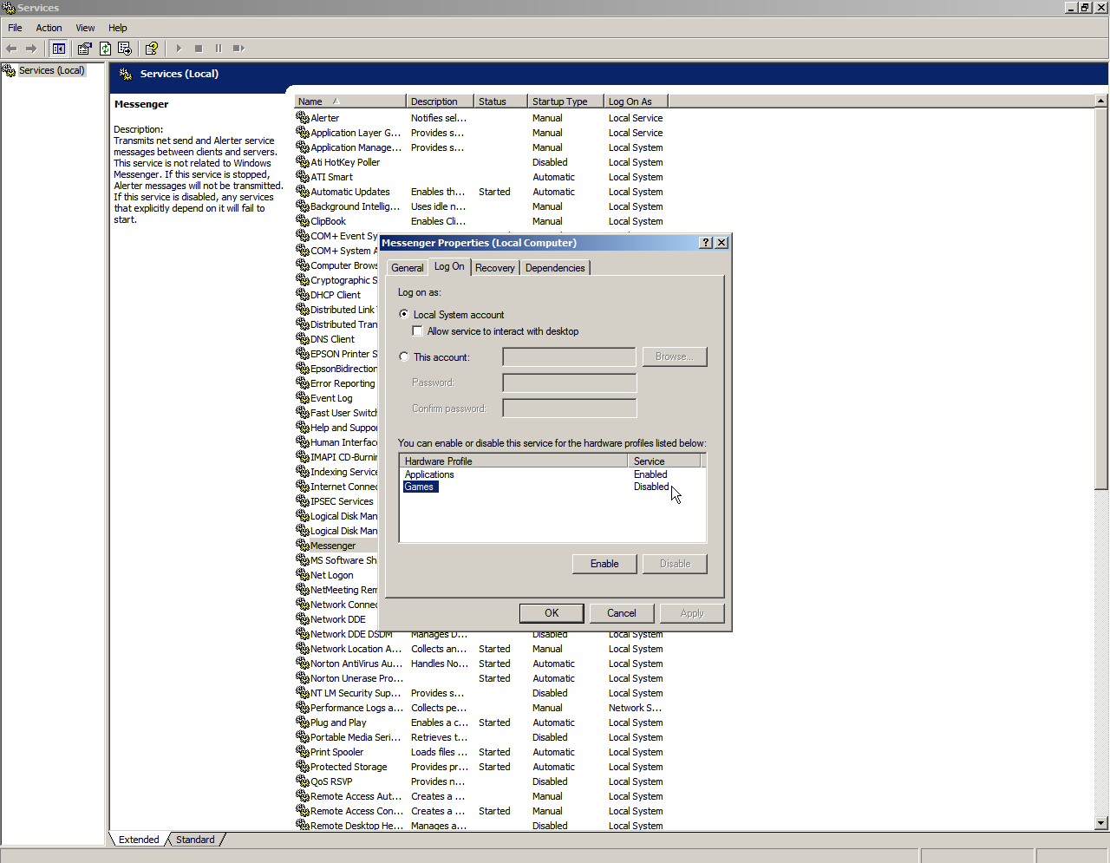Viewport: 1110px width, 863px height.
Task: Click the Show/Hide Console Tree toolbar icon
Action: click(59, 49)
